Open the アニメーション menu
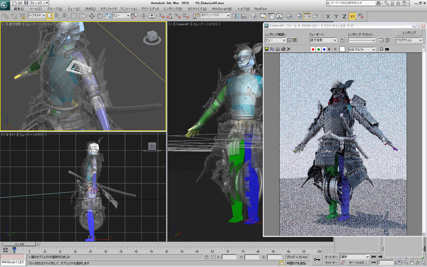The width and height of the screenshot is (427, 267). point(129,9)
